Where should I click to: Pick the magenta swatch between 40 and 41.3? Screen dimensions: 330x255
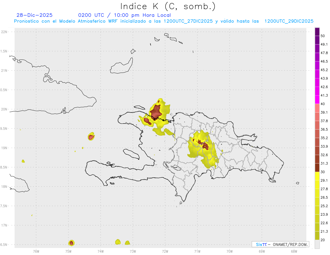click(x=317, y=100)
